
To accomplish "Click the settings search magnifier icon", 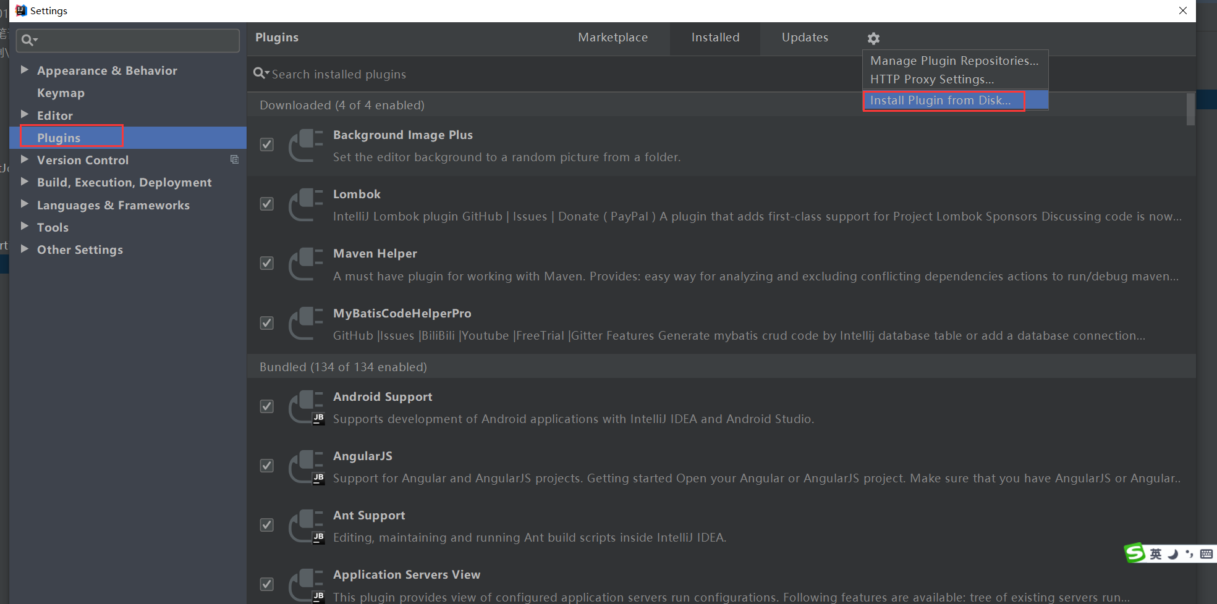I will click(29, 40).
